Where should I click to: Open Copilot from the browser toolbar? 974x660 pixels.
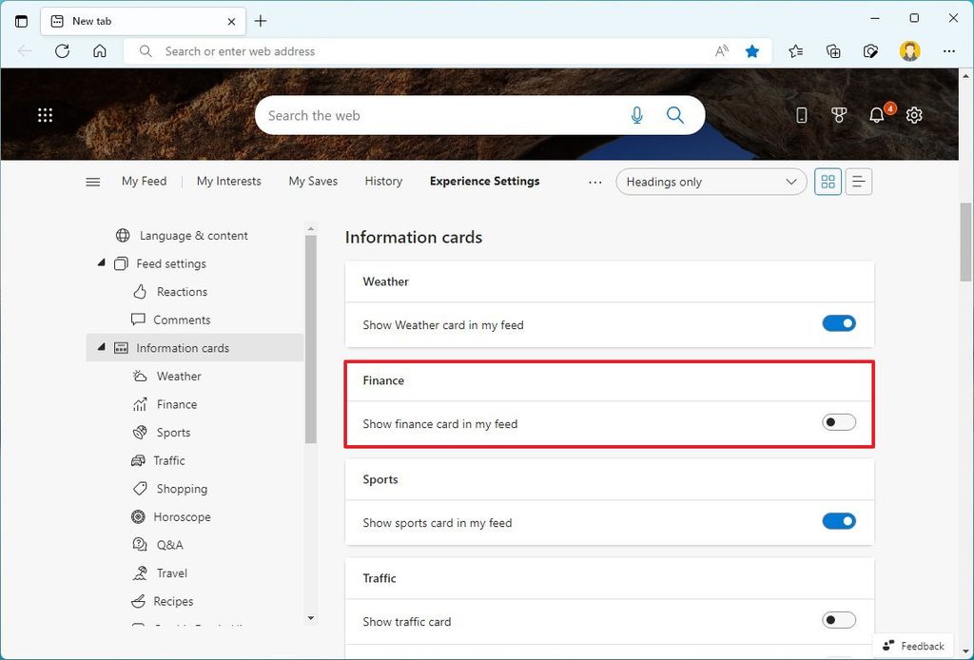point(870,51)
